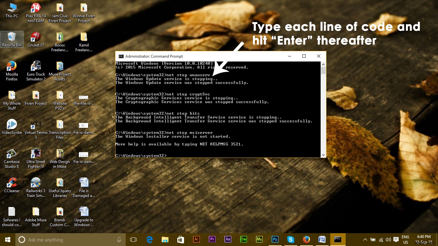Screen dimensions: 438x246
Task: Open Brandi Custom C... folder
Action: coord(60,217)
